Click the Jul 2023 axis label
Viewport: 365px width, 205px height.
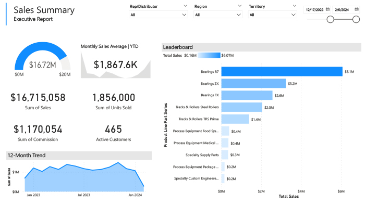coord(84,195)
